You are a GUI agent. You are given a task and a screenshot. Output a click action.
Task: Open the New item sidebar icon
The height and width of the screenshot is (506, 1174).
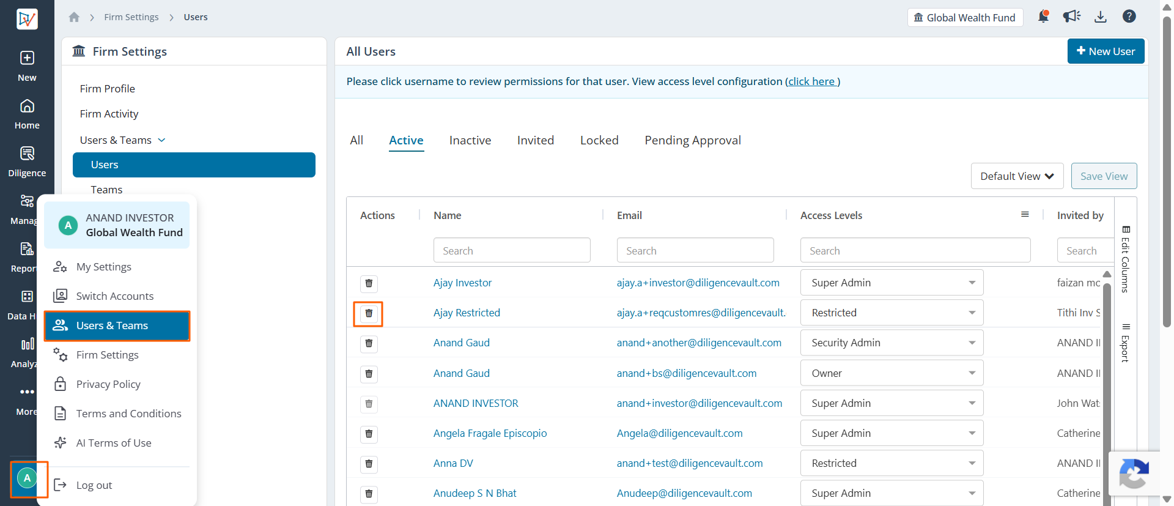pos(27,65)
